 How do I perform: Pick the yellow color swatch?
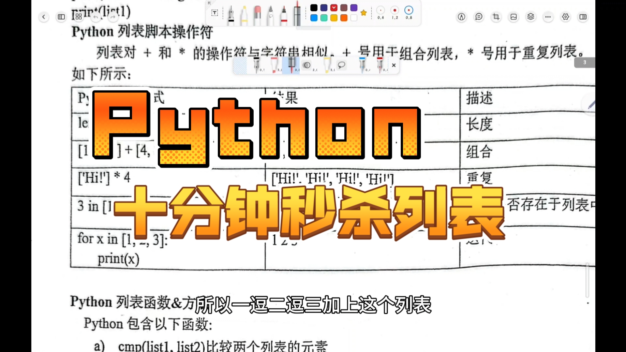(x=334, y=18)
